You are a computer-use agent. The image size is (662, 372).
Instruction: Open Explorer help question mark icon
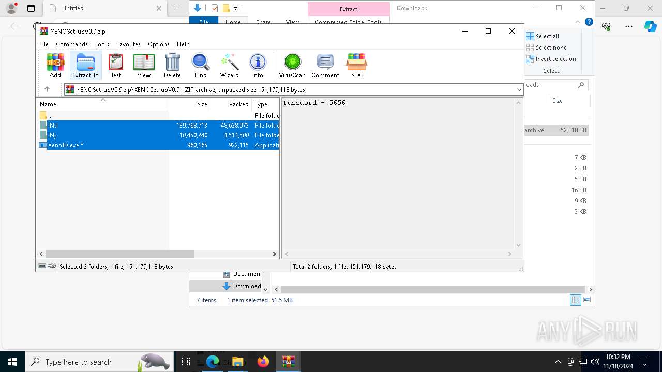tap(589, 22)
